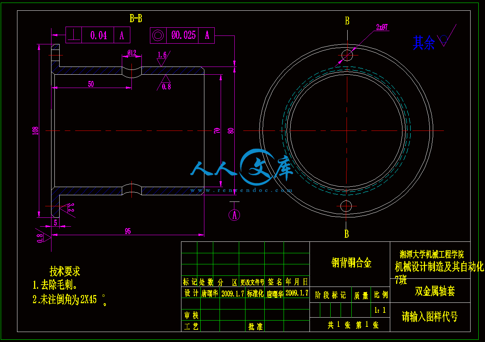Select the part name 双金属轴套
The width and height of the screenshot is (485, 342).
coord(435,291)
